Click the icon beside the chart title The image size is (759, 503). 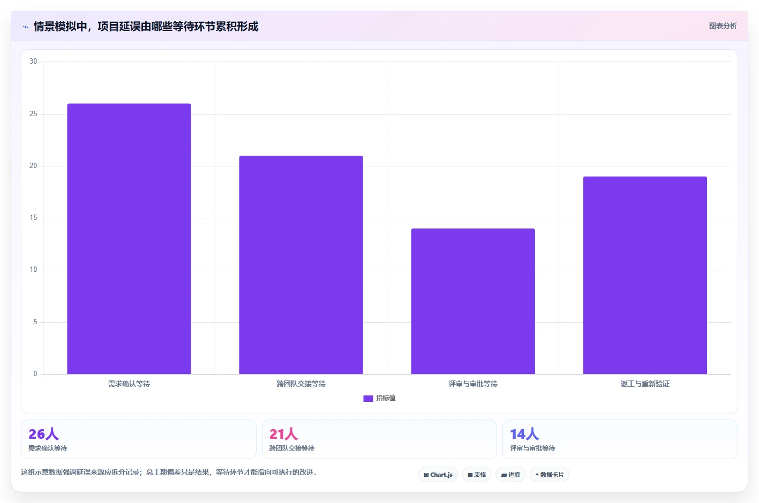pos(25,27)
